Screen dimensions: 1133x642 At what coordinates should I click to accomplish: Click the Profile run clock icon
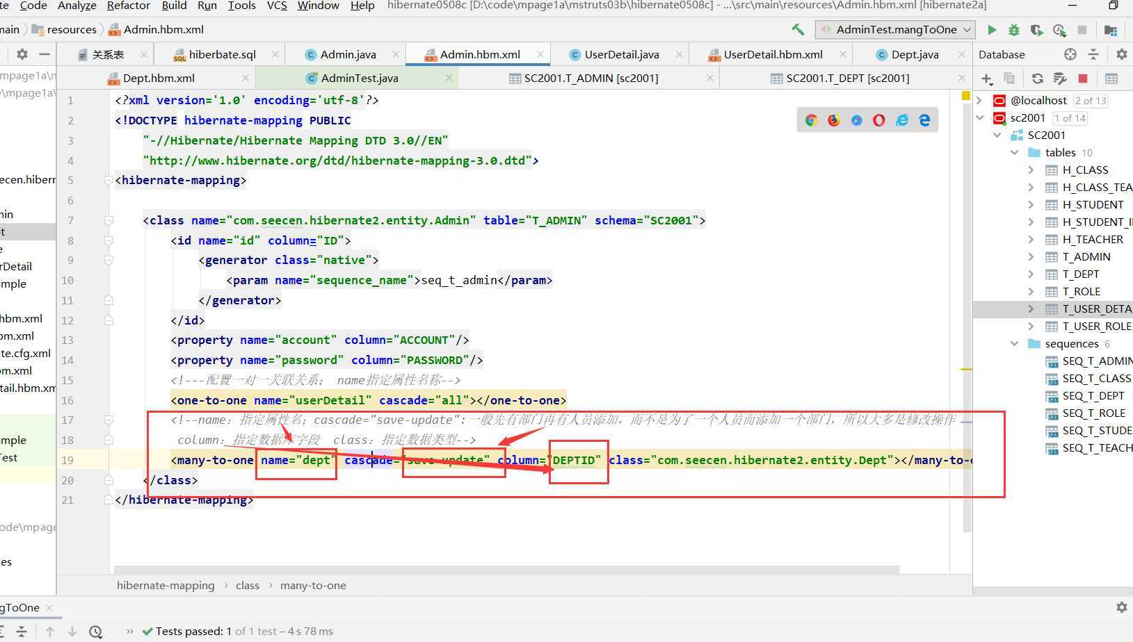[x=1059, y=30]
